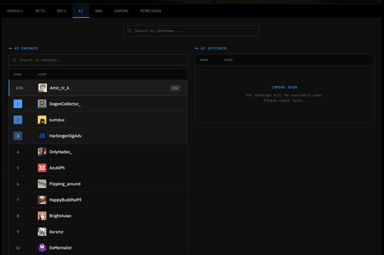Click the onchain RANK column header

pos(18,74)
